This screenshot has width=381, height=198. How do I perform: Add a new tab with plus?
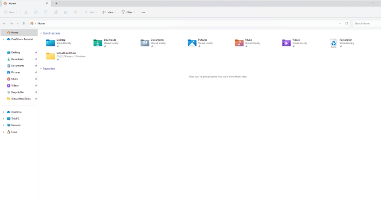pyautogui.click(x=56, y=3)
